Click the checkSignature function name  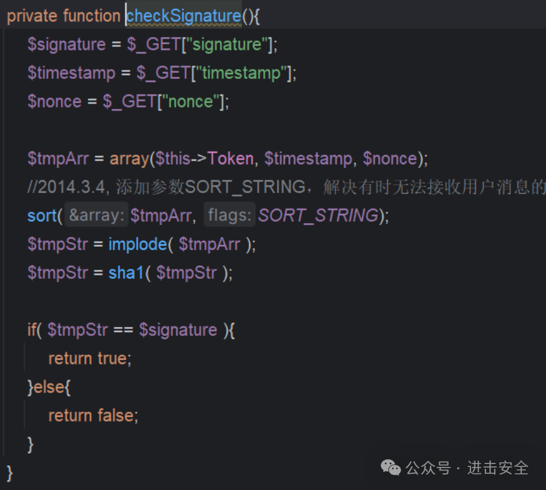pos(183,16)
